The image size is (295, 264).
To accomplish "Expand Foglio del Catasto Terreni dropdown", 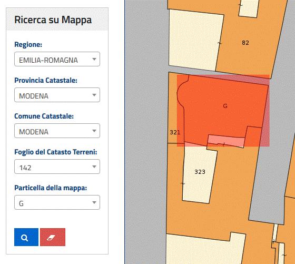I will pyautogui.click(x=57, y=167).
